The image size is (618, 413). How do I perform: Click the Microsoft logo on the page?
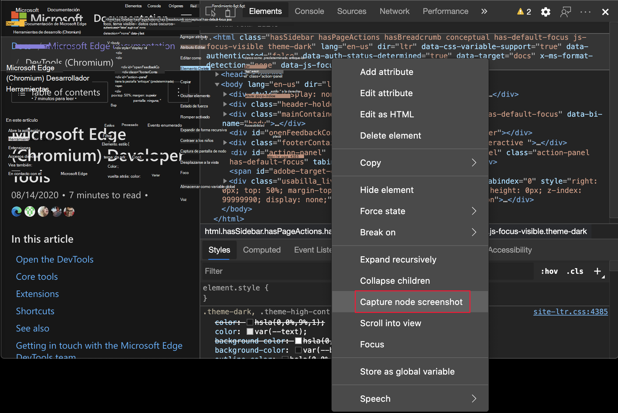pyautogui.click(x=19, y=19)
